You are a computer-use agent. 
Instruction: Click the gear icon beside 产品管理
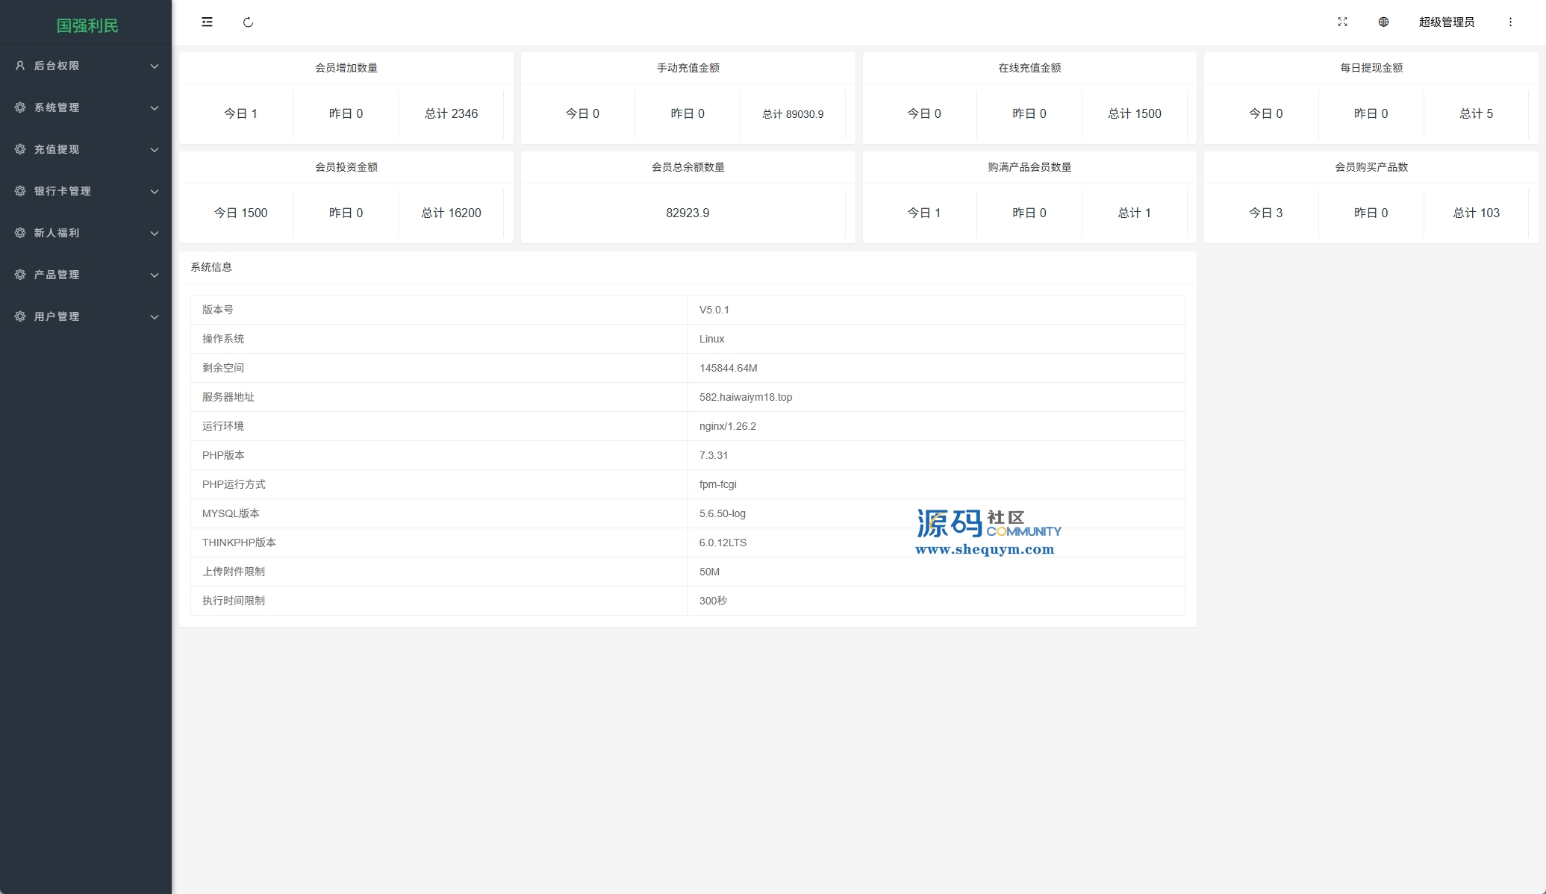pyautogui.click(x=20, y=275)
